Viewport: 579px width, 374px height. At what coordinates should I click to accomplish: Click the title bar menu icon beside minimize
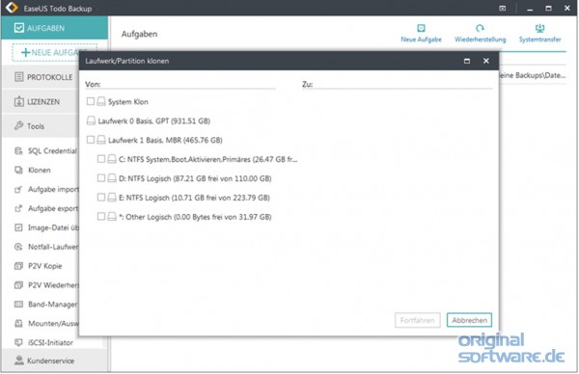coord(502,8)
